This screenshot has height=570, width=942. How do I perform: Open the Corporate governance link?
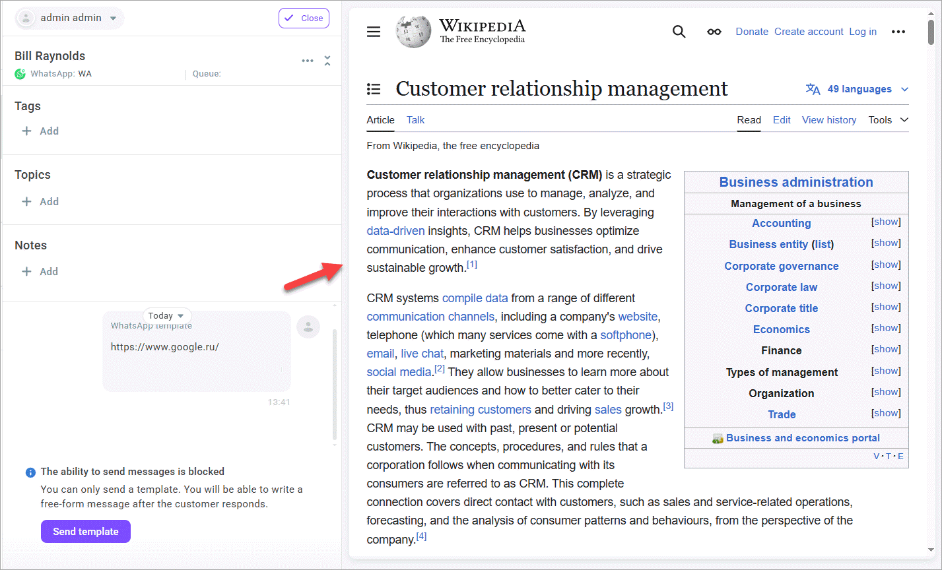[782, 266]
